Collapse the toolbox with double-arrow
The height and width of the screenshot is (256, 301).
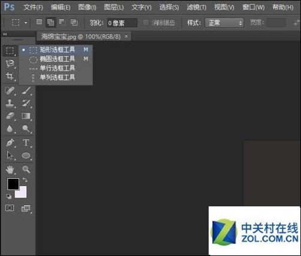(x=5, y=35)
